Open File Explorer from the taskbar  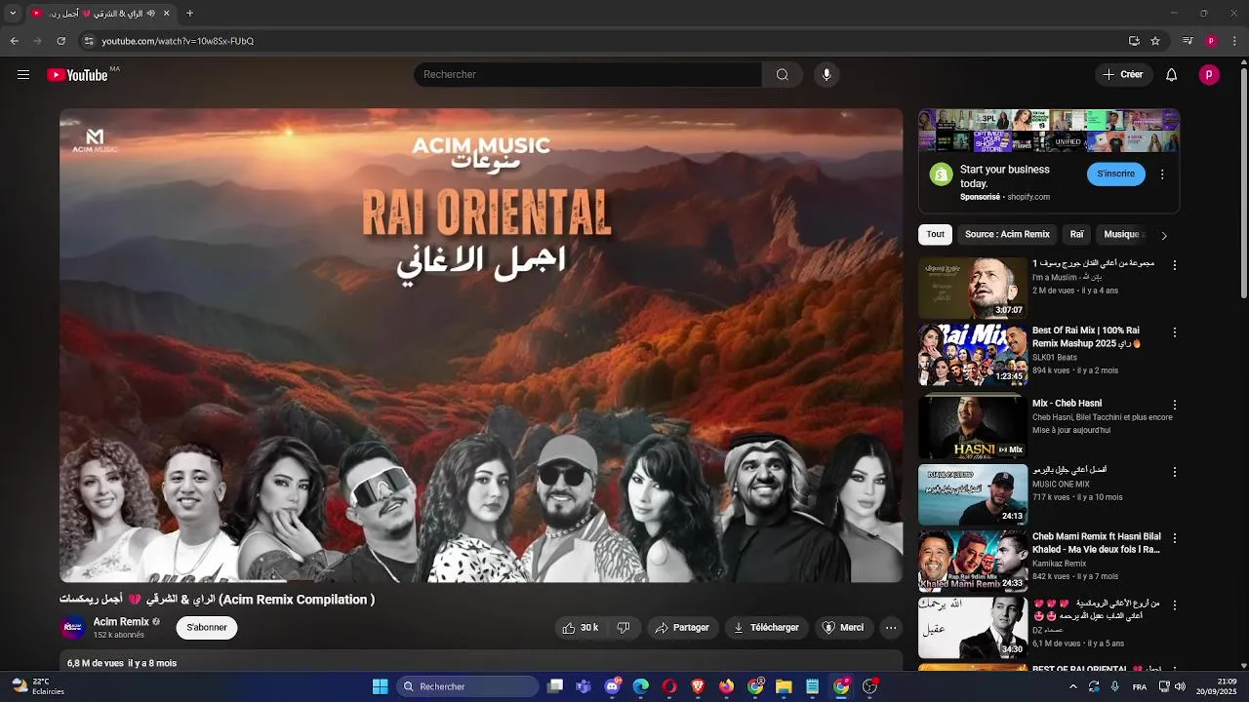(784, 686)
